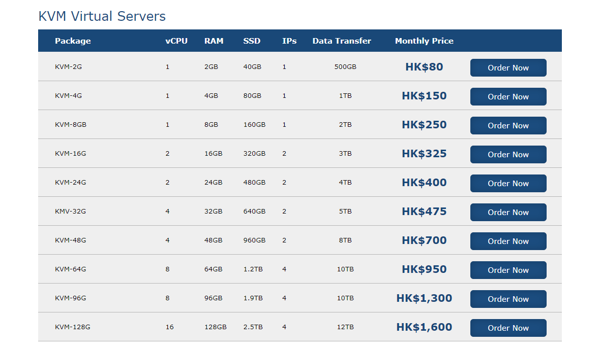600x350 pixels.
Task: Order the KVM-4G package
Action: click(508, 96)
